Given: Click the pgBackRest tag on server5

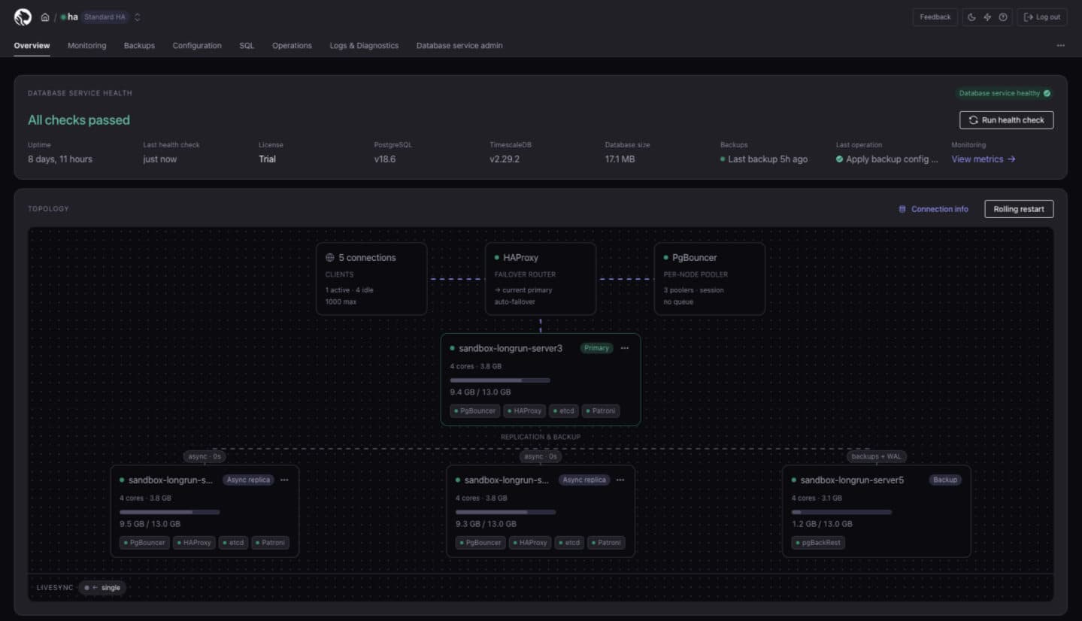Looking at the screenshot, I should [x=818, y=542].
